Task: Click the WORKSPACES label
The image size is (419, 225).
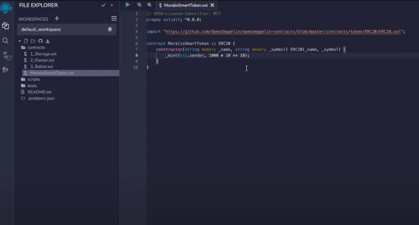Action: [x=33, y=19]
